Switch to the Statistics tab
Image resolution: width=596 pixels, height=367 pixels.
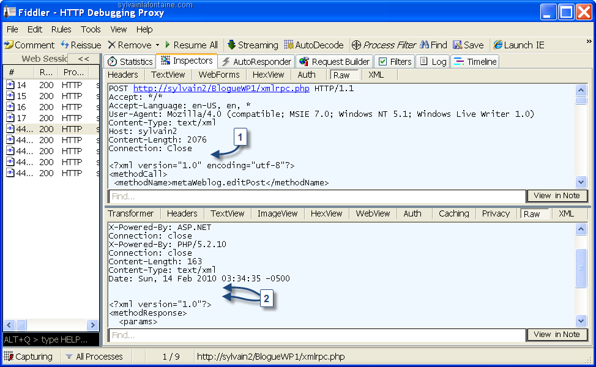130,62
